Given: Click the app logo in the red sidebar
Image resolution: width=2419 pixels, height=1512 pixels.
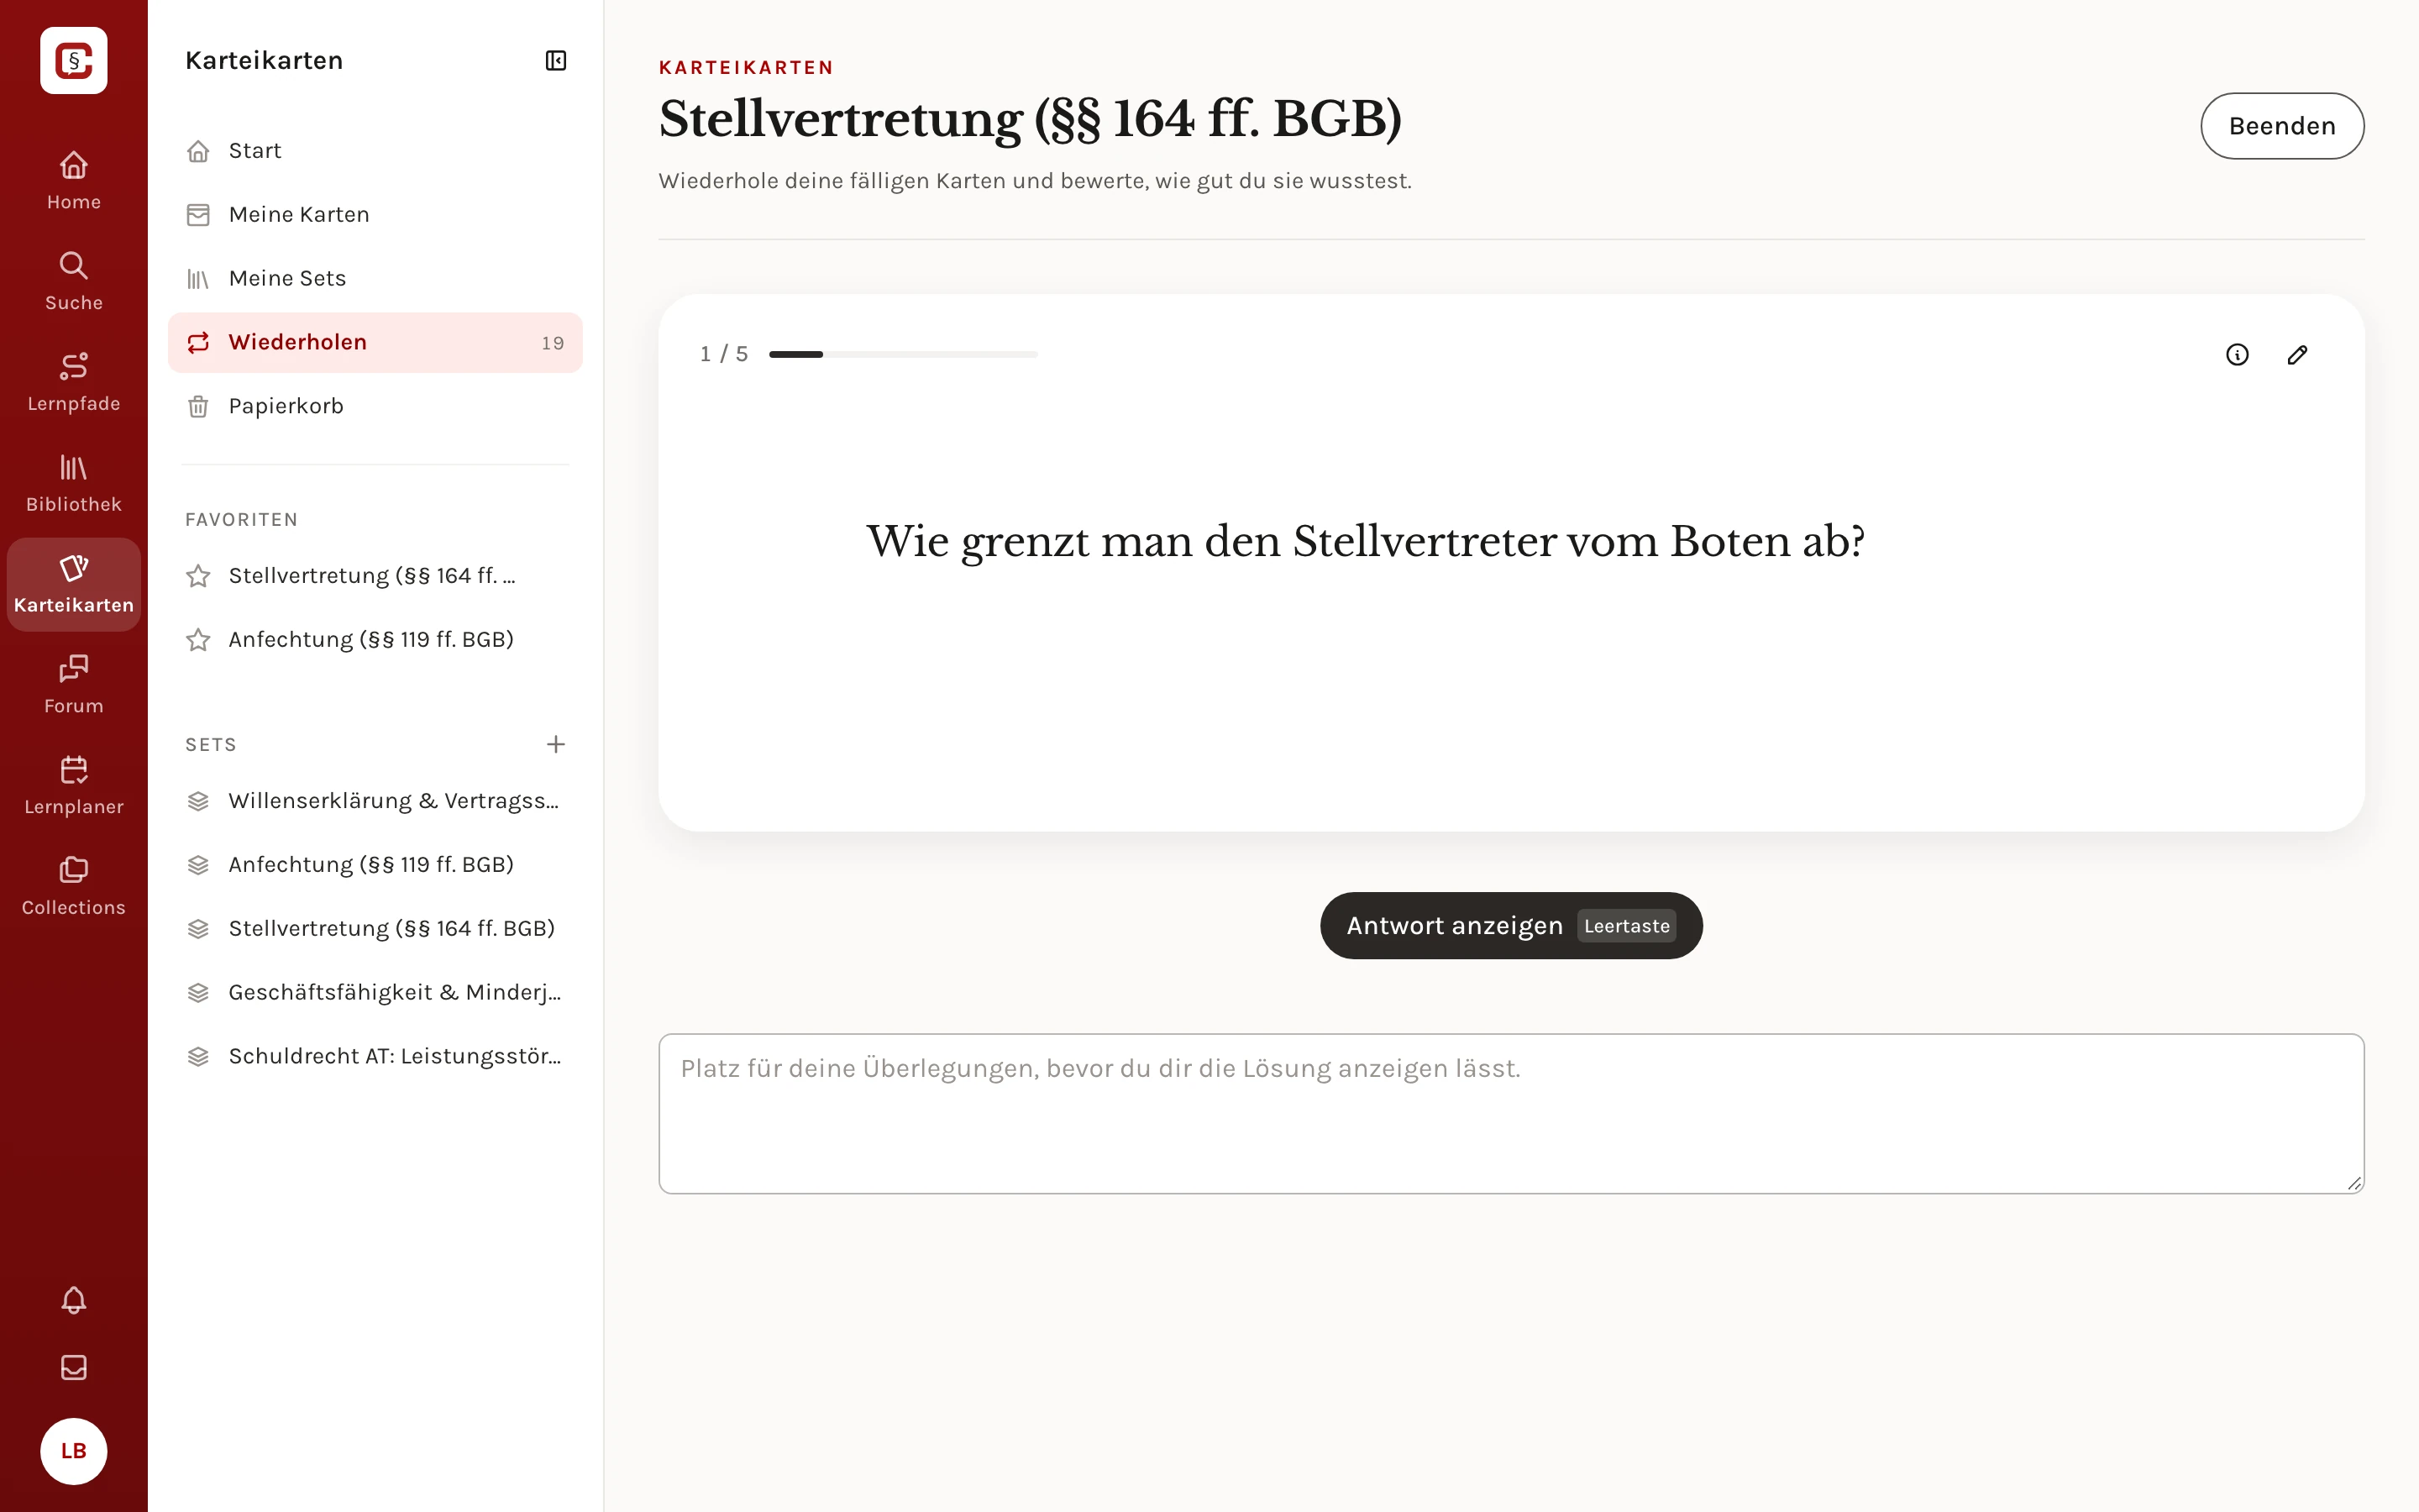Looking at the screenshot, I should (x=74, y=60).
